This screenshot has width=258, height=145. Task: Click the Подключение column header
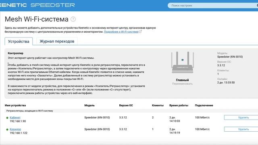[x=204, y=106]
